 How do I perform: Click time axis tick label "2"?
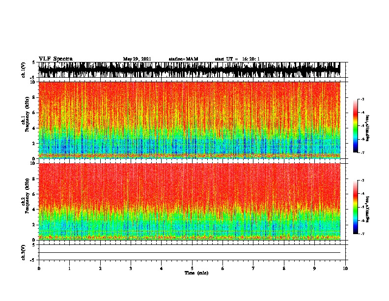tap(100, 269)
